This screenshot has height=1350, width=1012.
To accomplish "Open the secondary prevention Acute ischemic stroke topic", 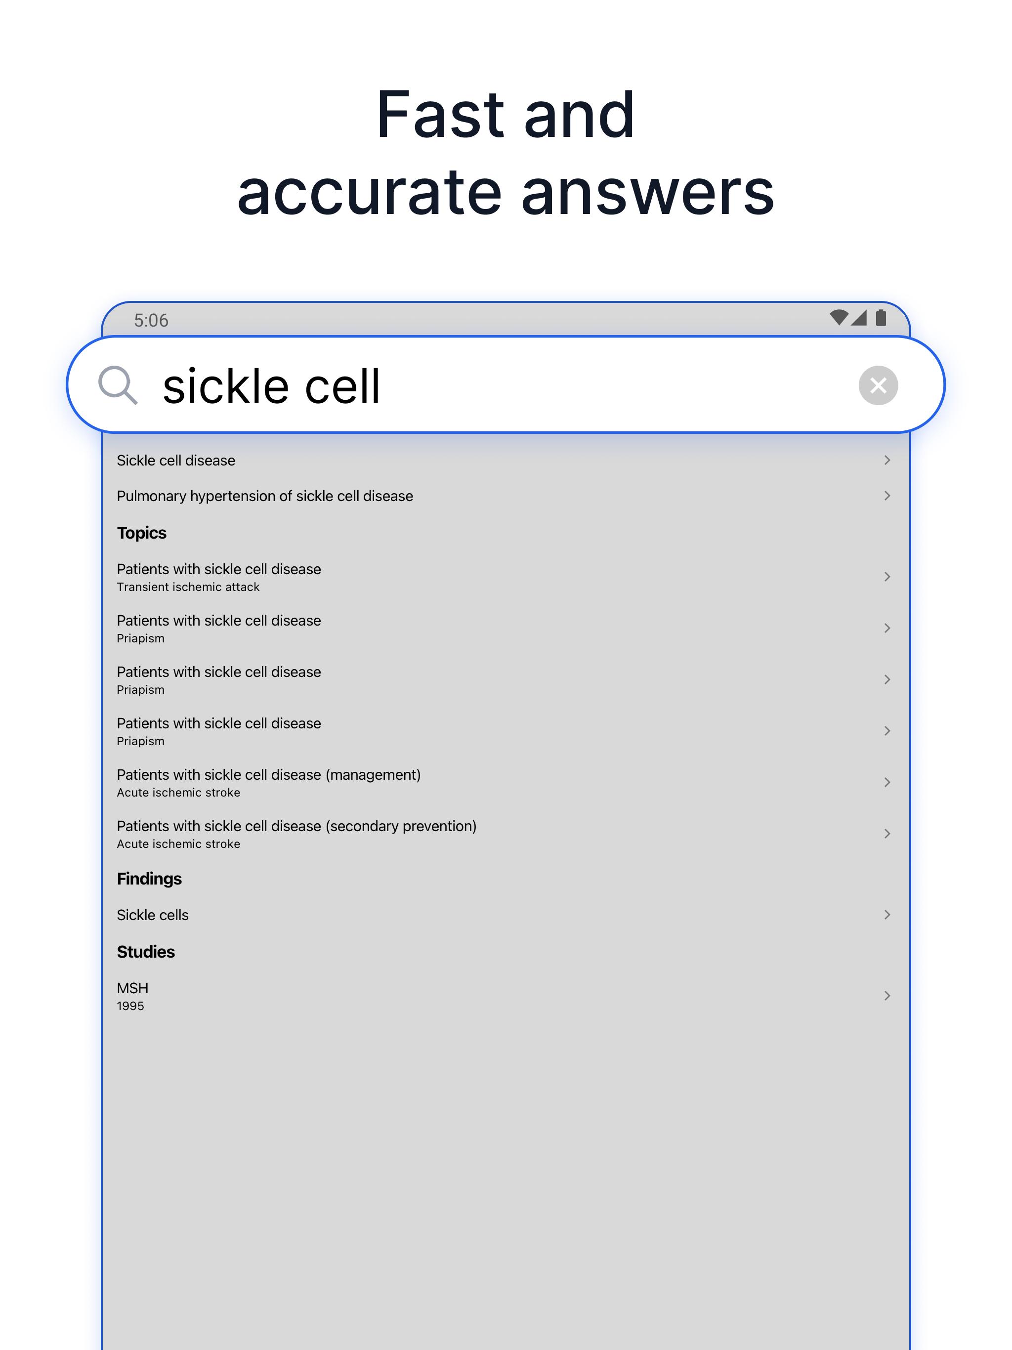I will point(506,834).
